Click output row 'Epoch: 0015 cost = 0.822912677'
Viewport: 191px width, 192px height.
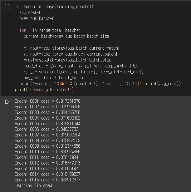[47, 180]
